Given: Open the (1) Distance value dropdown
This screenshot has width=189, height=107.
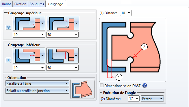Looking at the screenshot, I should [126, 13].
